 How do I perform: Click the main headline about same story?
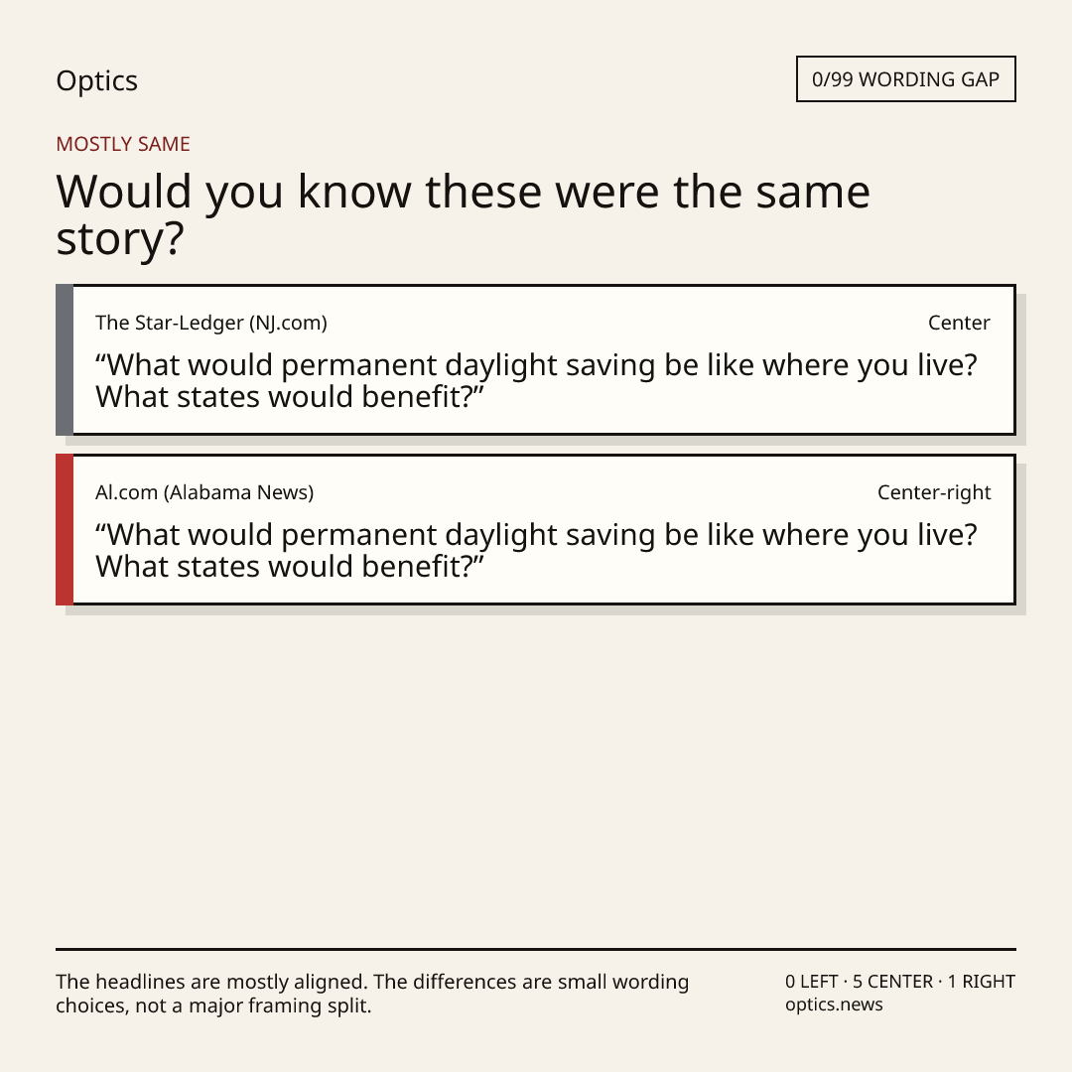tap(463, 214)
